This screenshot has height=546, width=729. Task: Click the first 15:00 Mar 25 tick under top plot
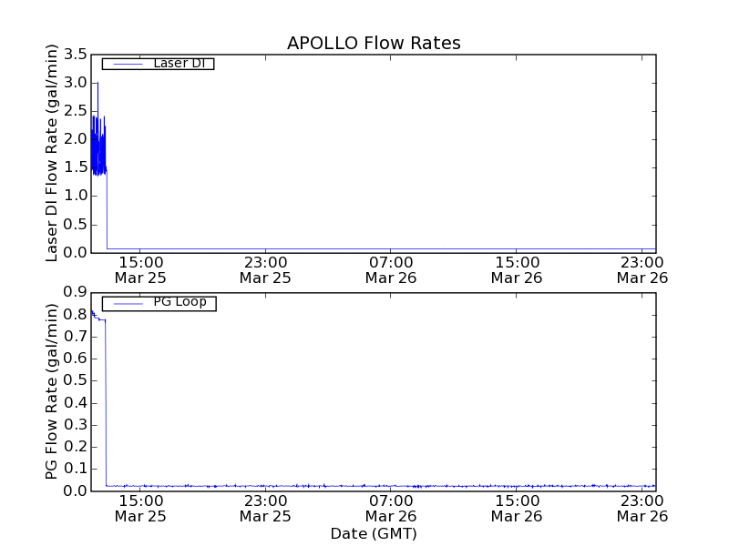point(139,269)
